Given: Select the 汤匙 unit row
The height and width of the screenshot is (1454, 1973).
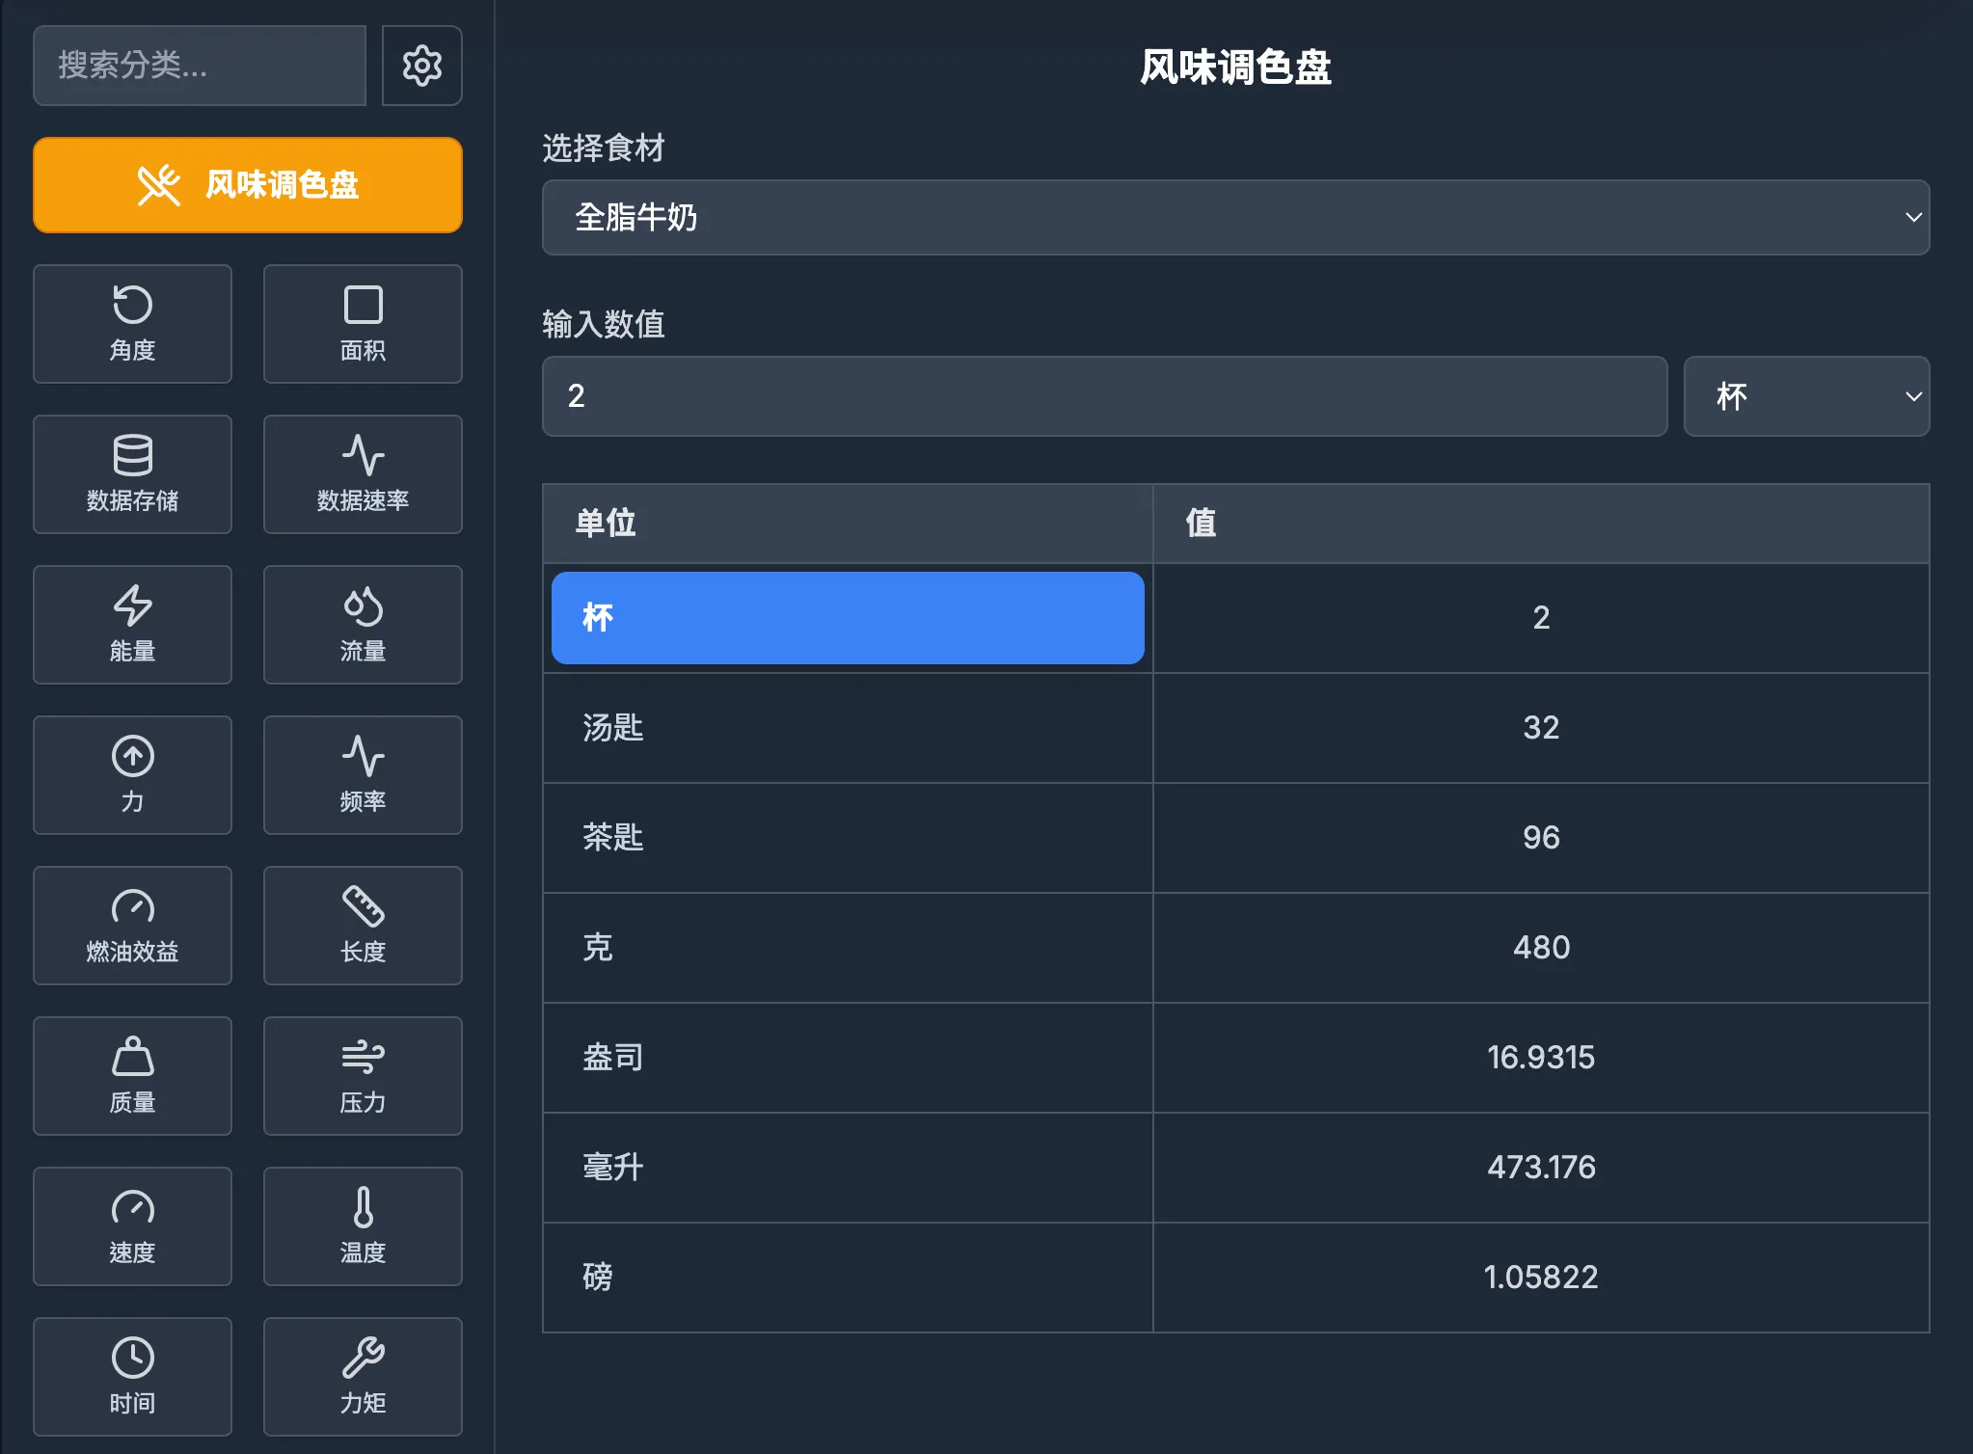Looking at the screenshot, I should (848, 728).
